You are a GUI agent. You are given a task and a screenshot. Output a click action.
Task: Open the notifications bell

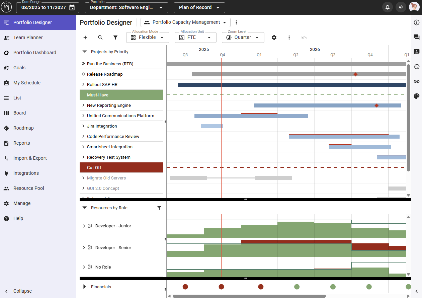(388, 7)
